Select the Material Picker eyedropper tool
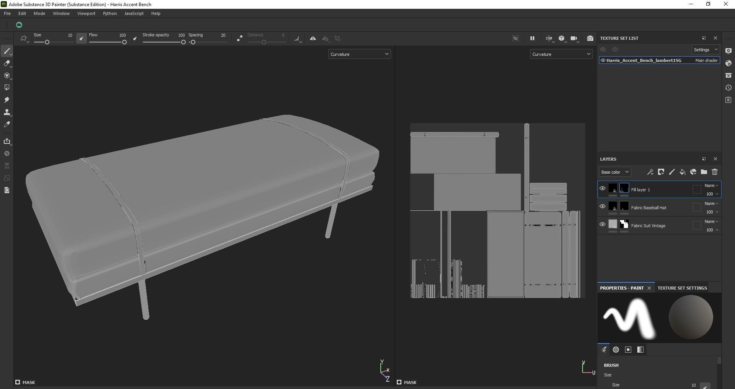Viewport: 735px width, 389px height. point(7,124)
